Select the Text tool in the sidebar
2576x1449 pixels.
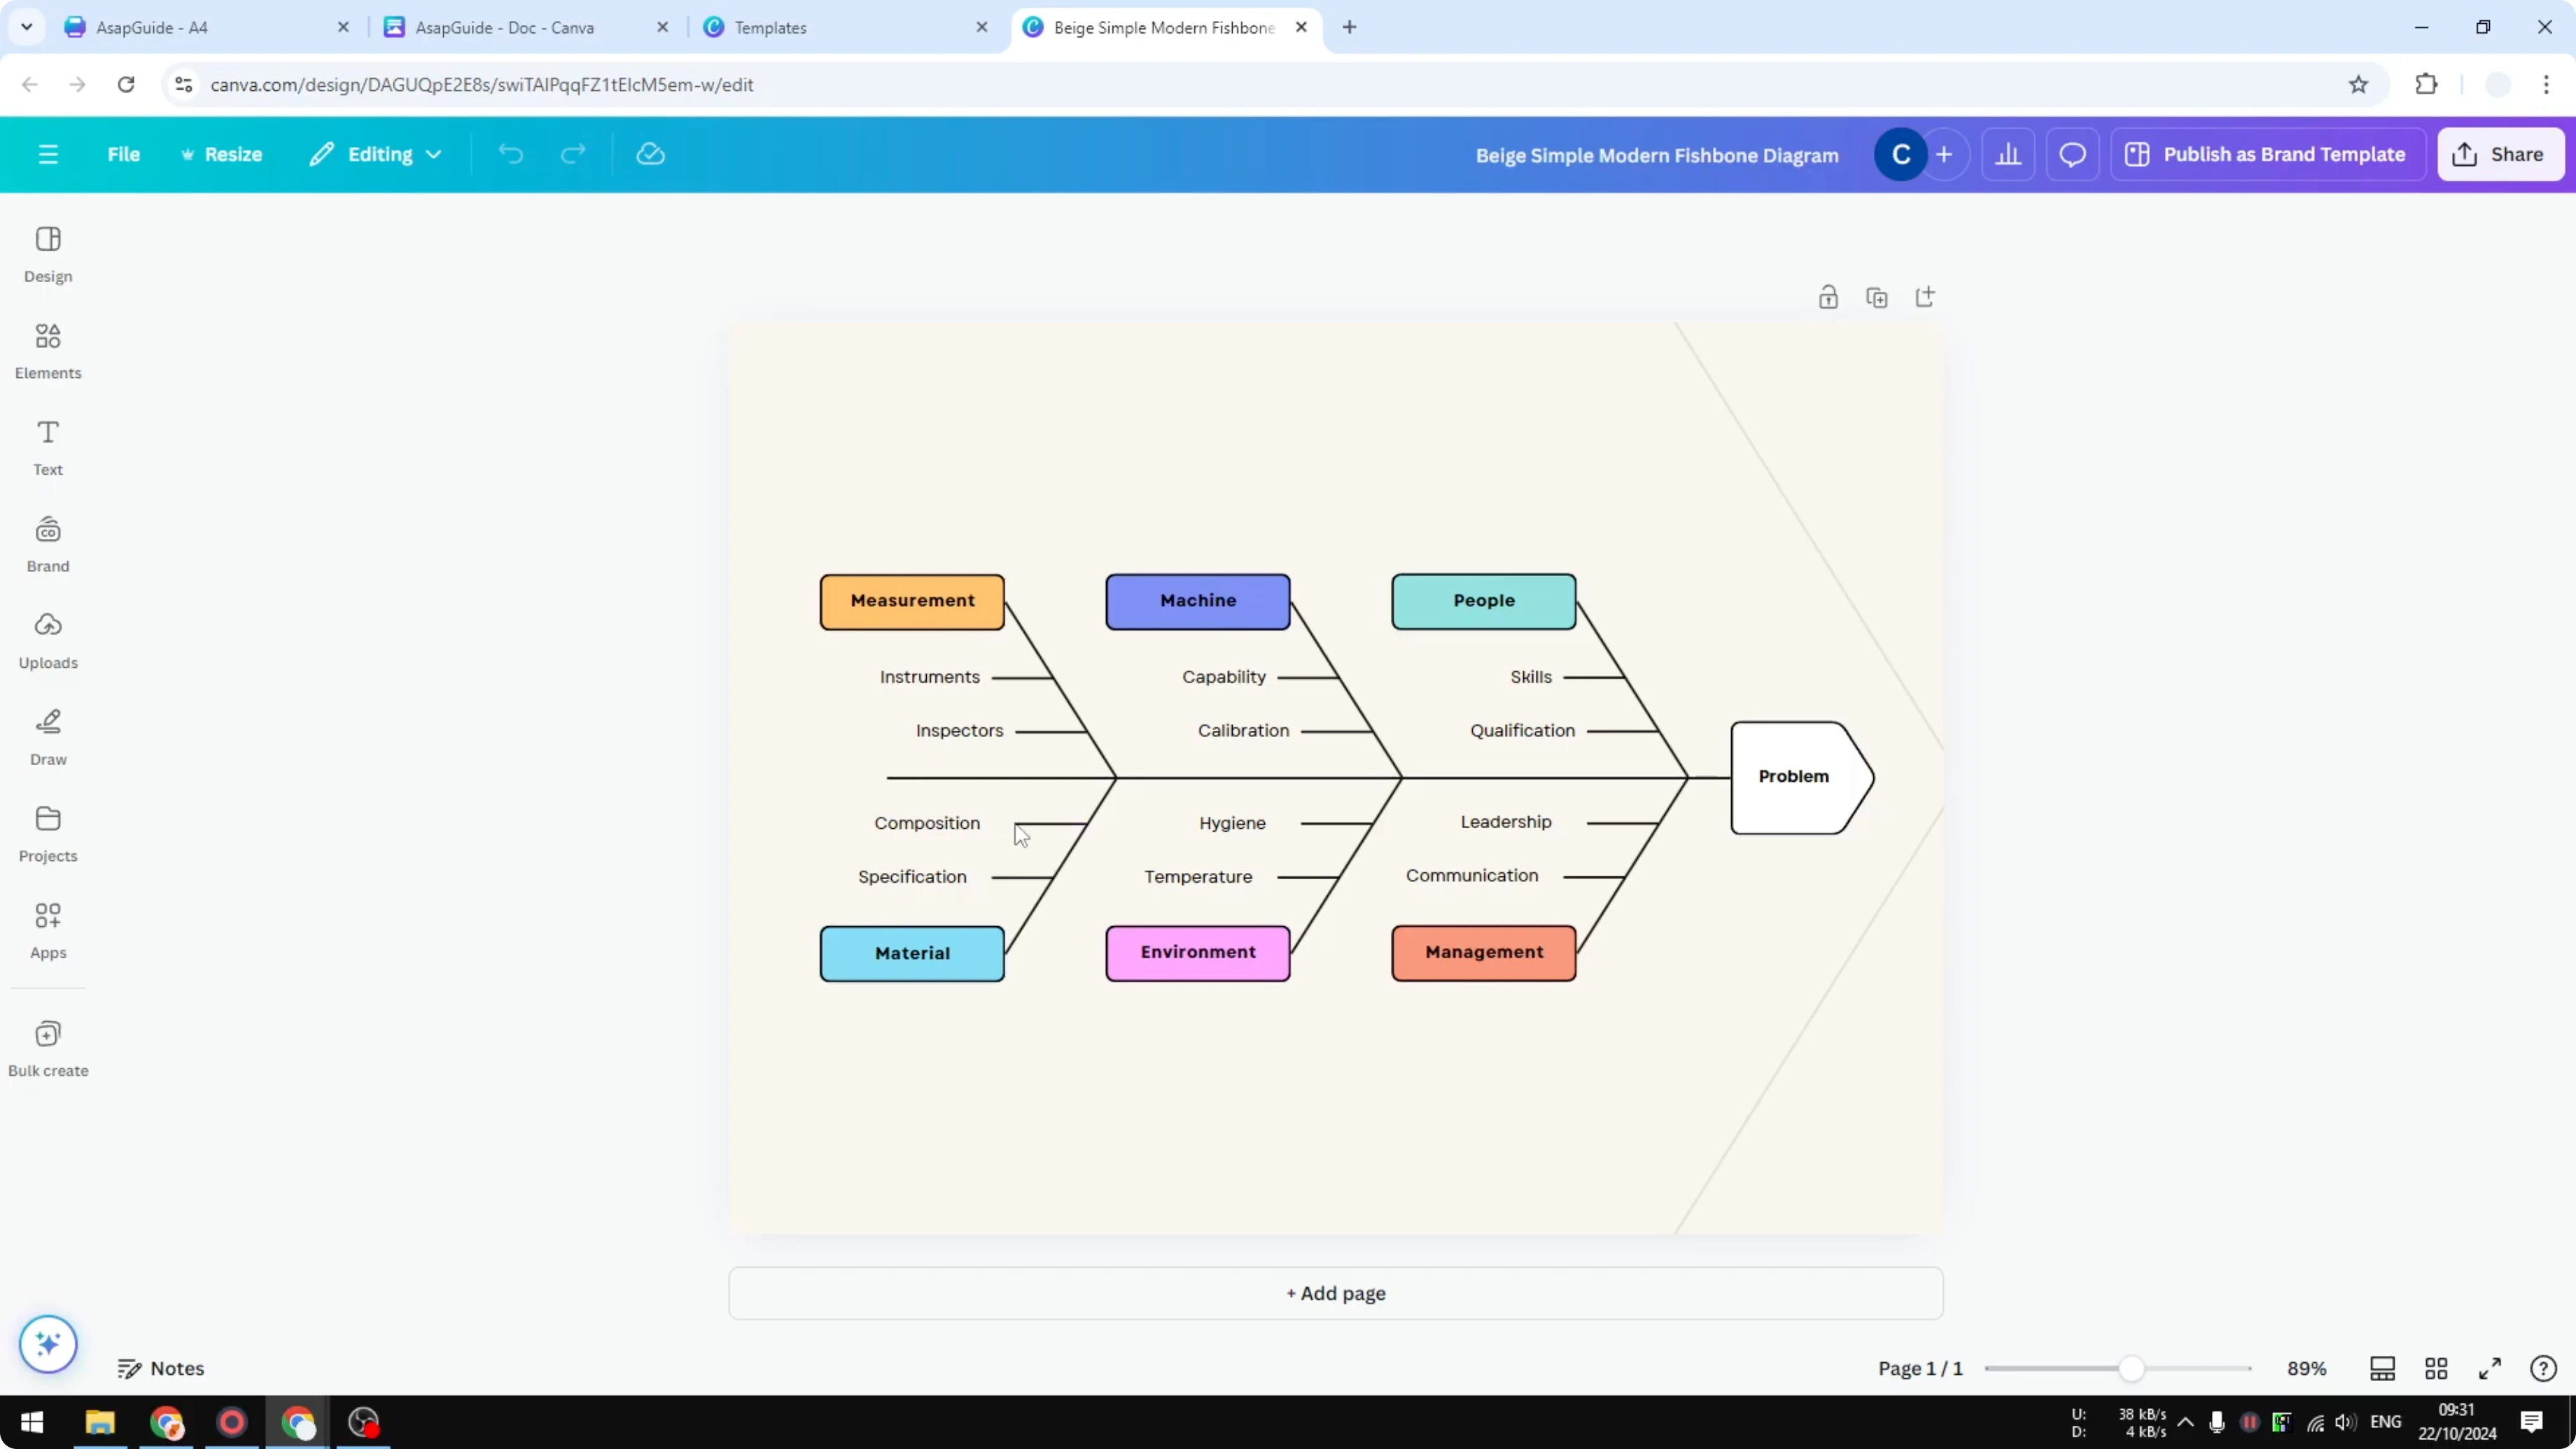pos(47,446)
